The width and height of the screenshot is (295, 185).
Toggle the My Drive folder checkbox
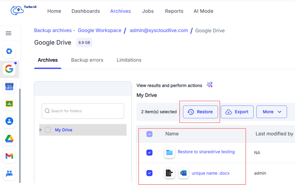pos(48,130)
